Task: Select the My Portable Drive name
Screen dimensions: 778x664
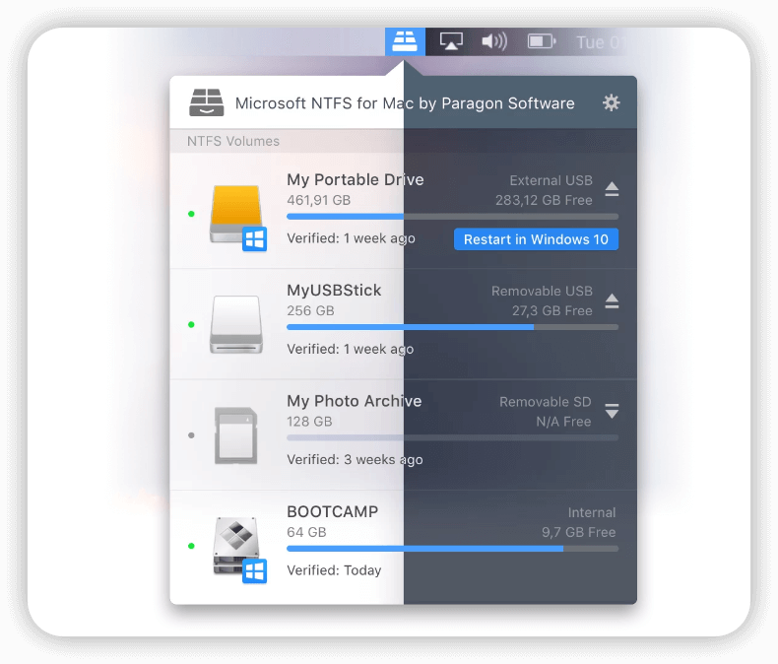Action: click(356, 179)
